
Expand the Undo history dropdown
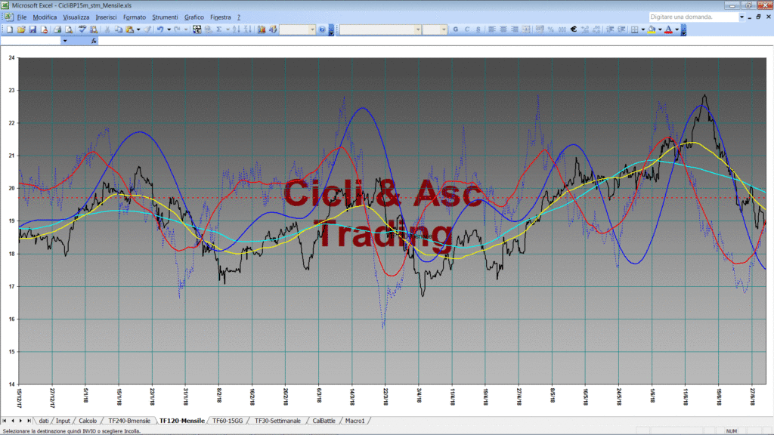pos(169,29)
